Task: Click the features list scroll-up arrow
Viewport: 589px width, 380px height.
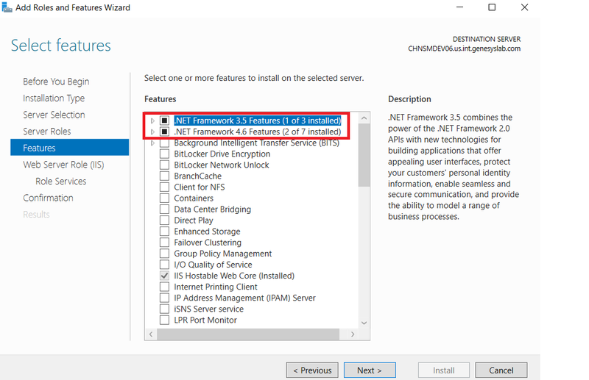Action: 364,118
